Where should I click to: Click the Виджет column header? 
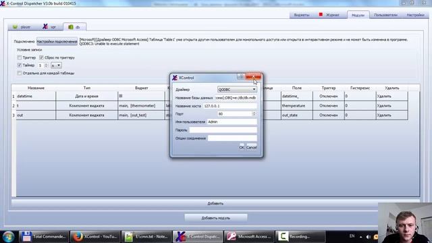141,88
